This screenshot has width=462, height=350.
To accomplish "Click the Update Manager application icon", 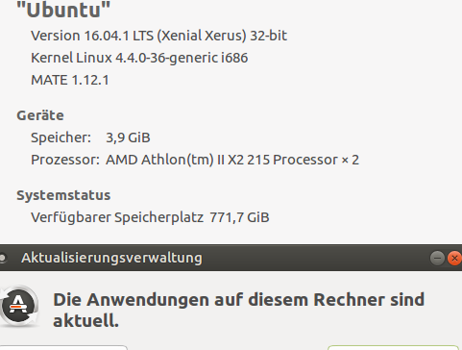I will pyautogui.click(x=18, y=306).
